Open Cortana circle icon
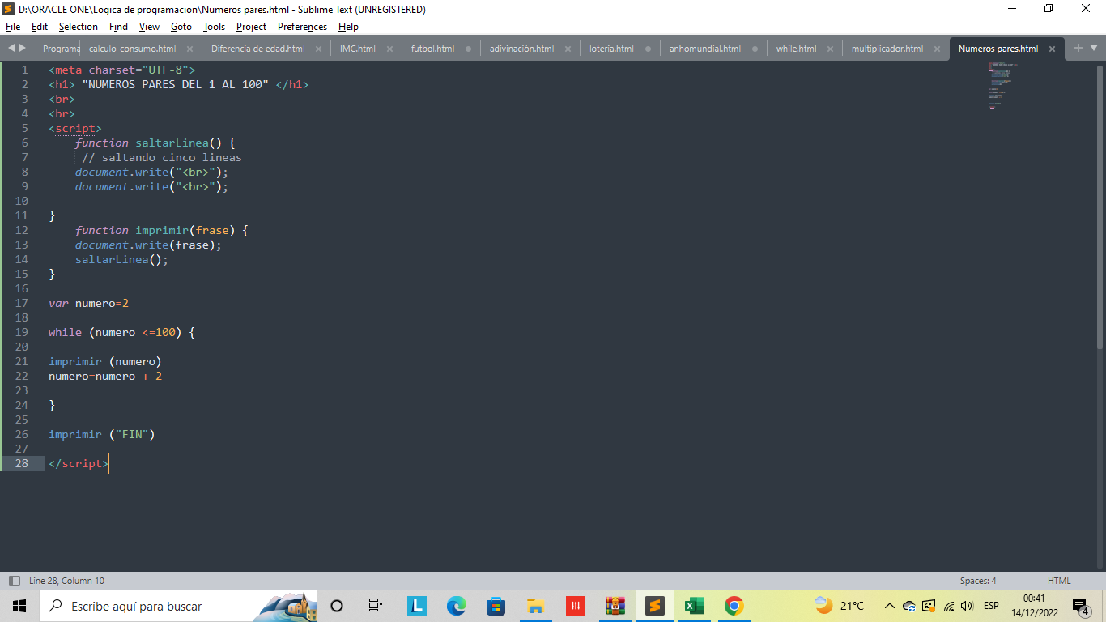This screenshot has height=622, width=1106. point(338,606)
